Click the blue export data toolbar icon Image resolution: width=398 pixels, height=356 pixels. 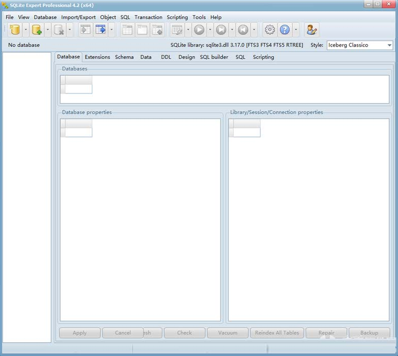coord(100,30)
